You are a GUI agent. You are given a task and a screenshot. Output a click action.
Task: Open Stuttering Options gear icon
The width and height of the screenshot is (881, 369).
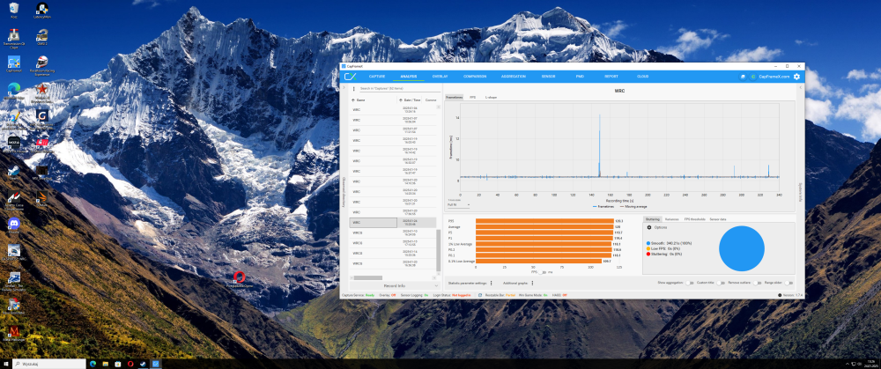pos(649,227)
